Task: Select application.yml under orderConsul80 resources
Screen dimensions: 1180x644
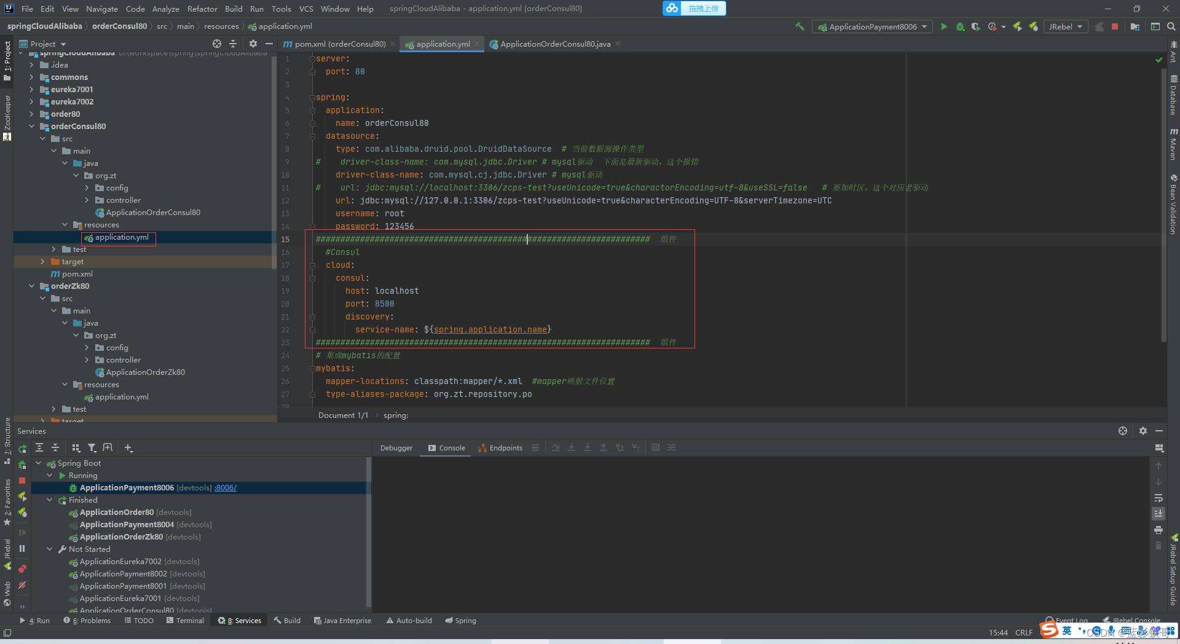Action: [122, 237]
